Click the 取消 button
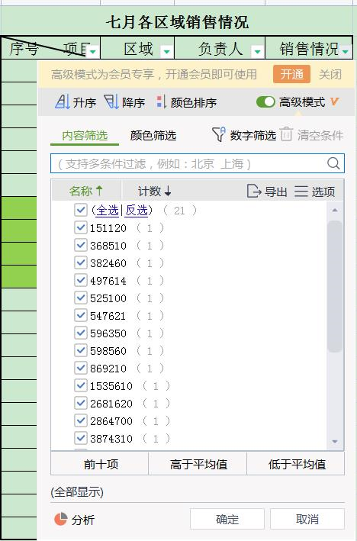Image resolution: width=357 pixels, height=541 pixels. click(307, 519)
